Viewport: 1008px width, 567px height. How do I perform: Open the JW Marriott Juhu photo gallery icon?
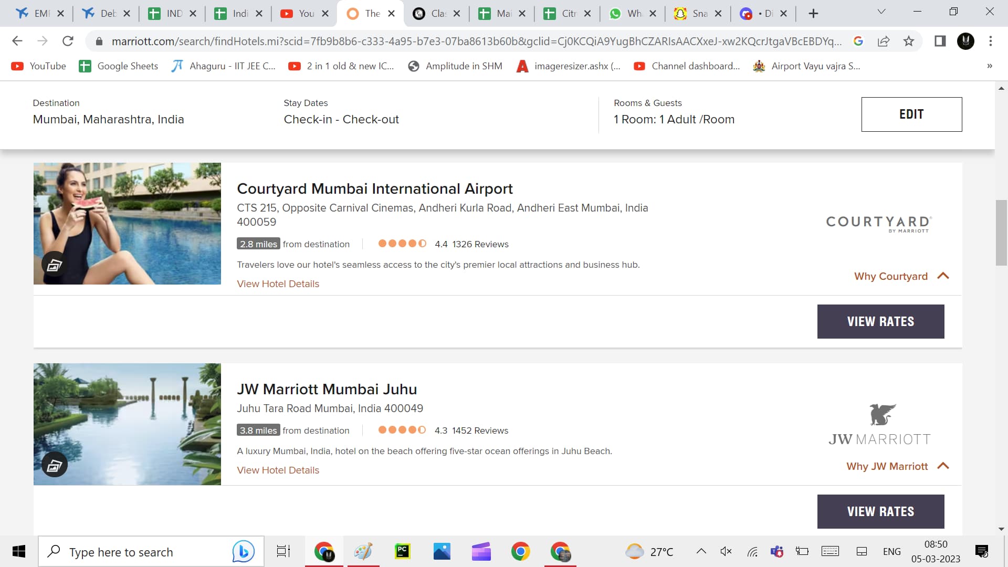click(55, 465)
